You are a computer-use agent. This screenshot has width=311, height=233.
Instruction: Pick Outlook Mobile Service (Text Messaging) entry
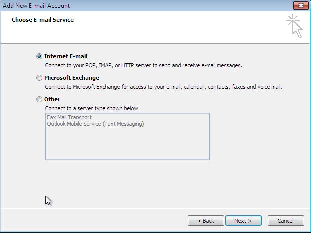click(x=95, y=124)
